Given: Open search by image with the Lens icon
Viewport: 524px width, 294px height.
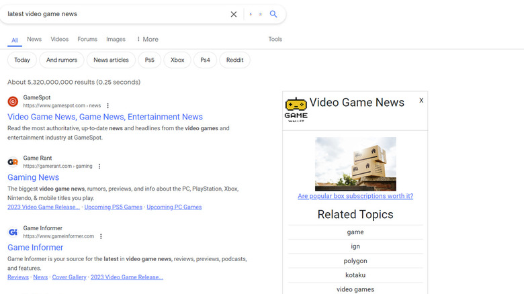Looking at the screenshot, I should click(261, 14).
